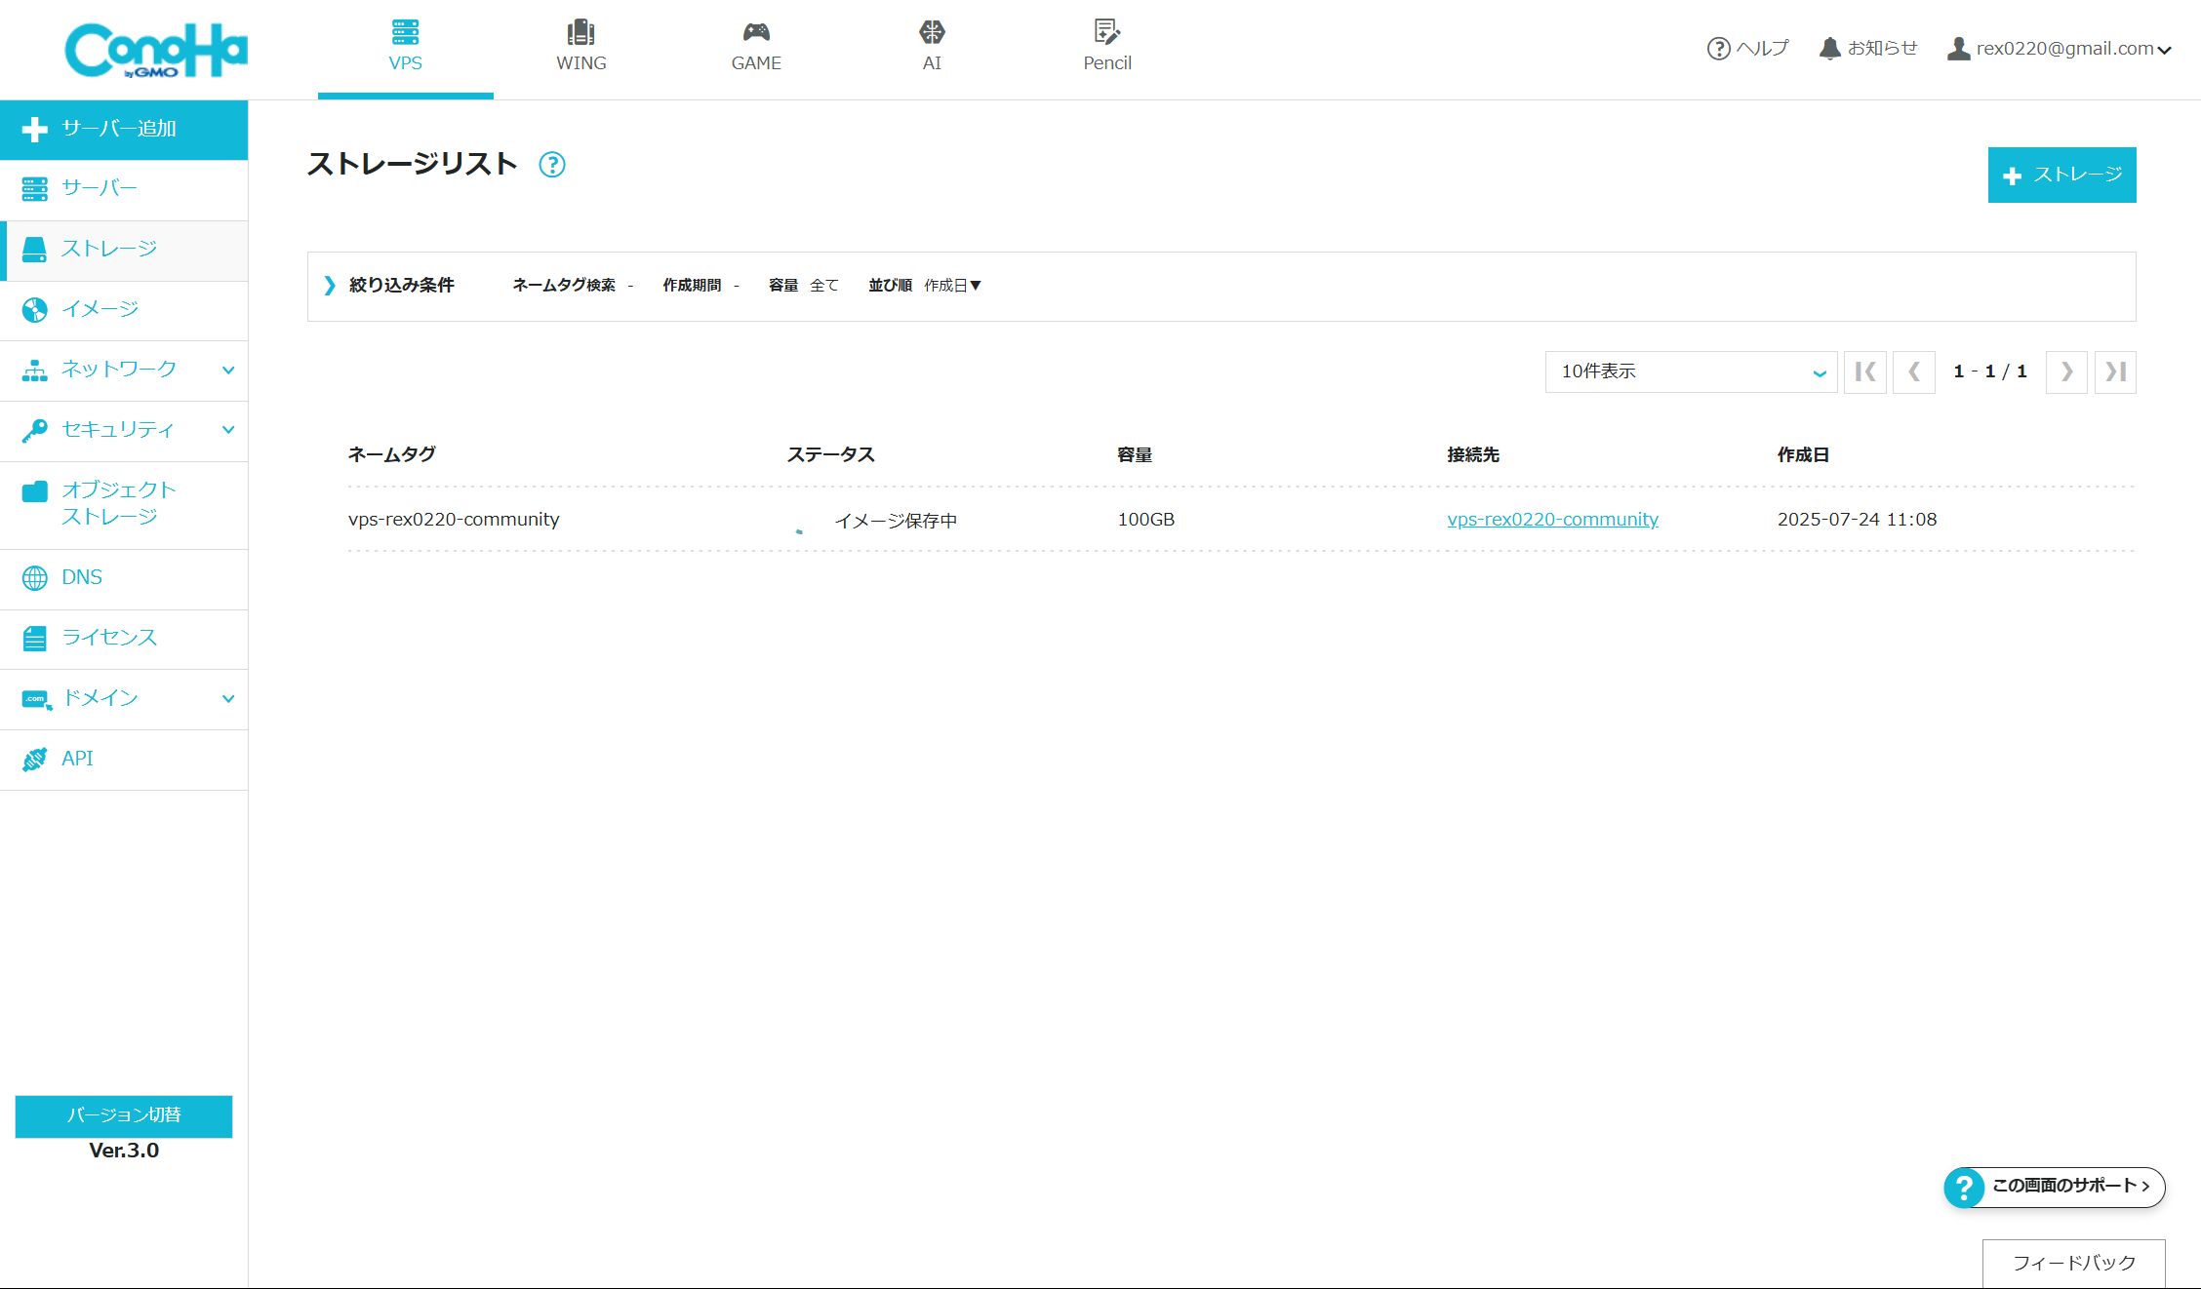2201x1289 pixels.
Task: Open オブジェクトストレージ folder item
Action: click(x=117, y=503)
